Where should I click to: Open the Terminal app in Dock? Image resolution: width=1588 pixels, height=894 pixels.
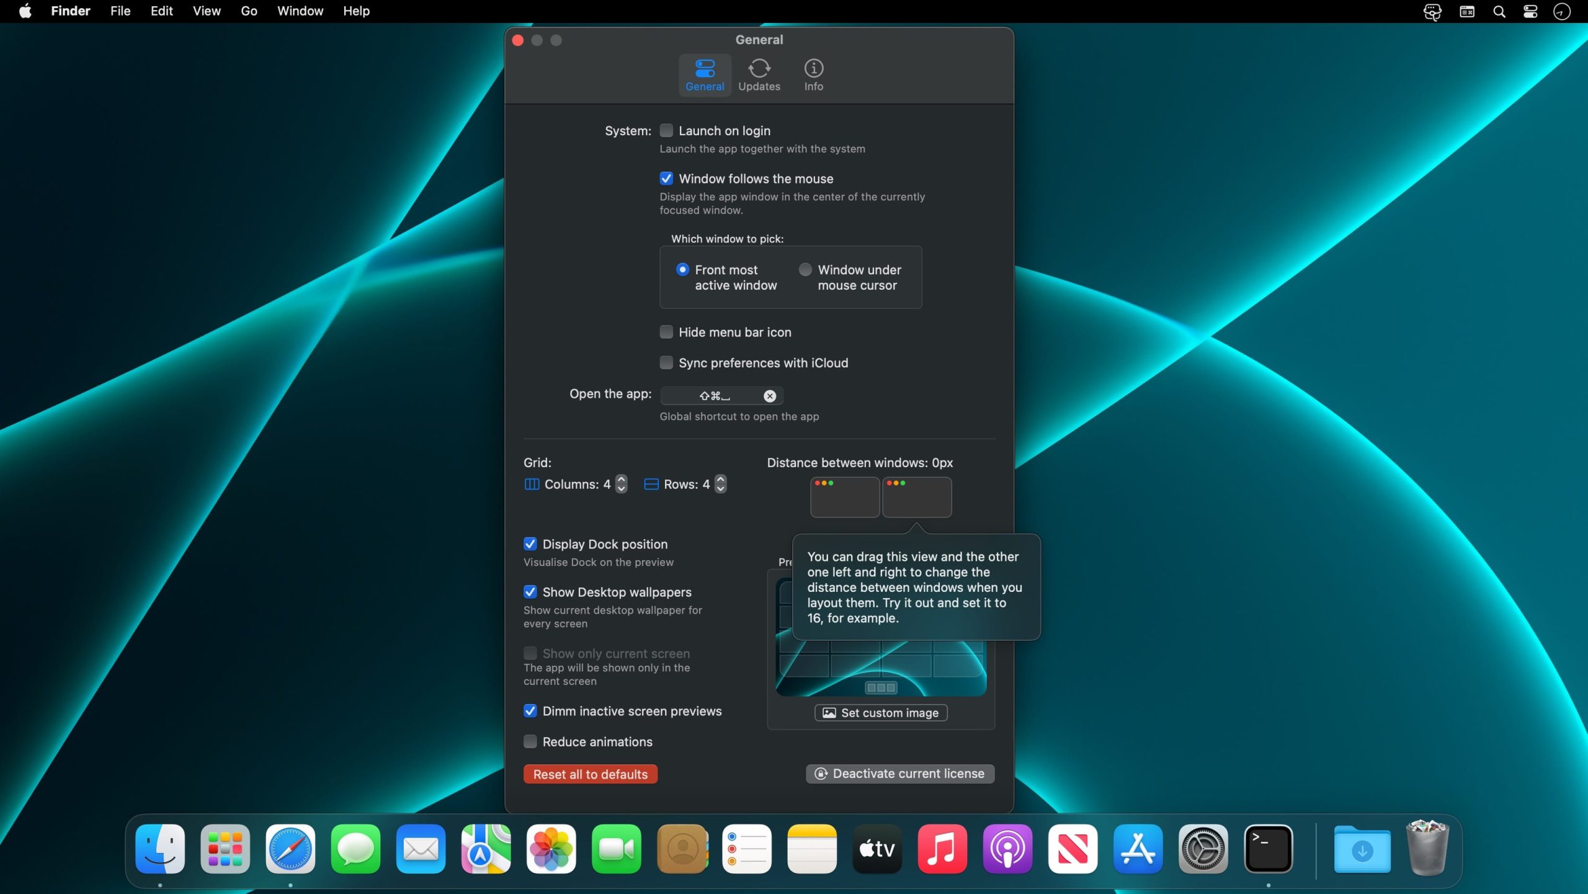pos(1268,849)
